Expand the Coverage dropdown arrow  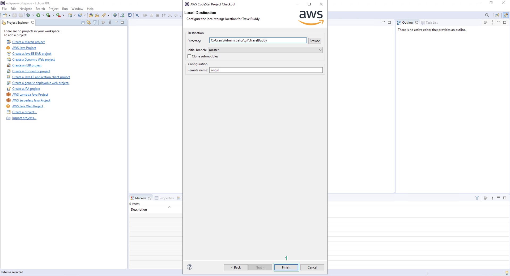click(x=53, y=15)
